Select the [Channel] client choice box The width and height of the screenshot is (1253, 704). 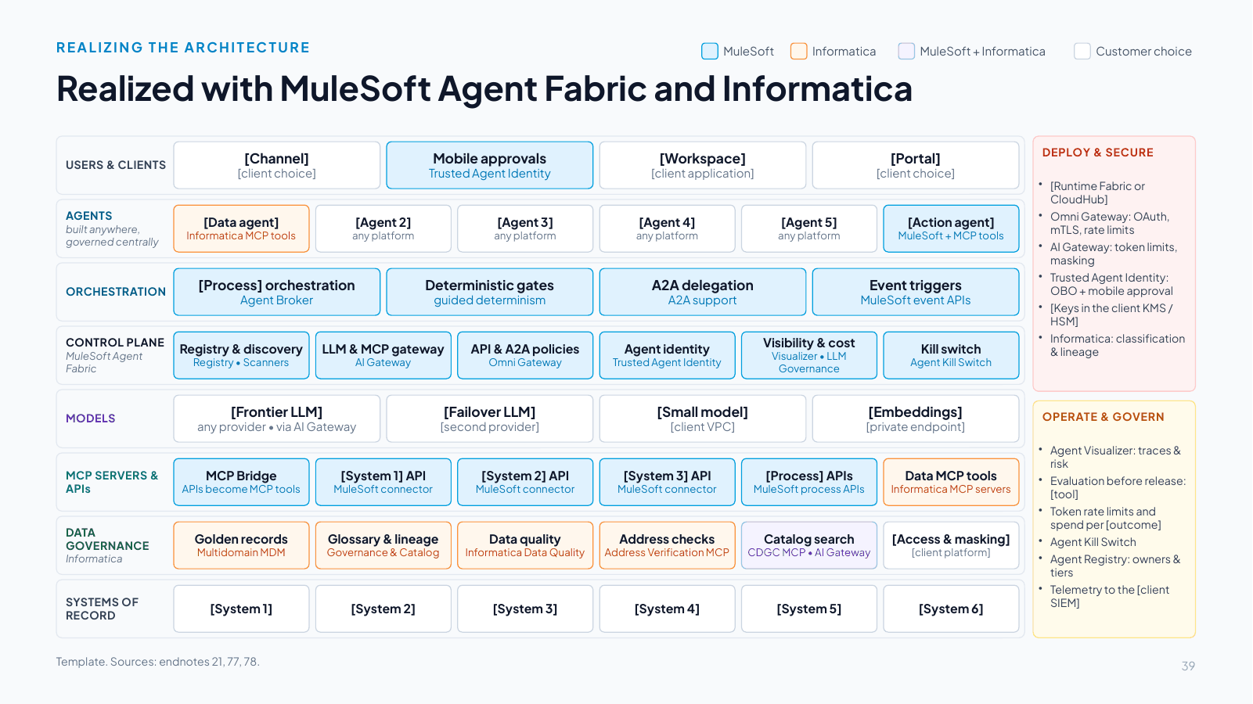pyautogui.click(x=277, y=165)
